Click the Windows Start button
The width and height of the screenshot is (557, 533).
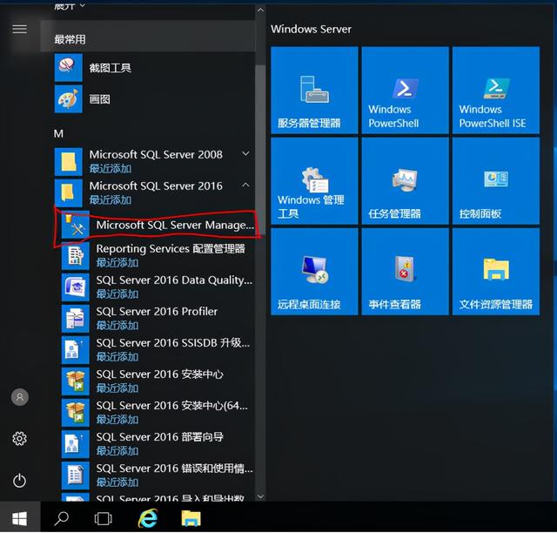tap(19, 518)
